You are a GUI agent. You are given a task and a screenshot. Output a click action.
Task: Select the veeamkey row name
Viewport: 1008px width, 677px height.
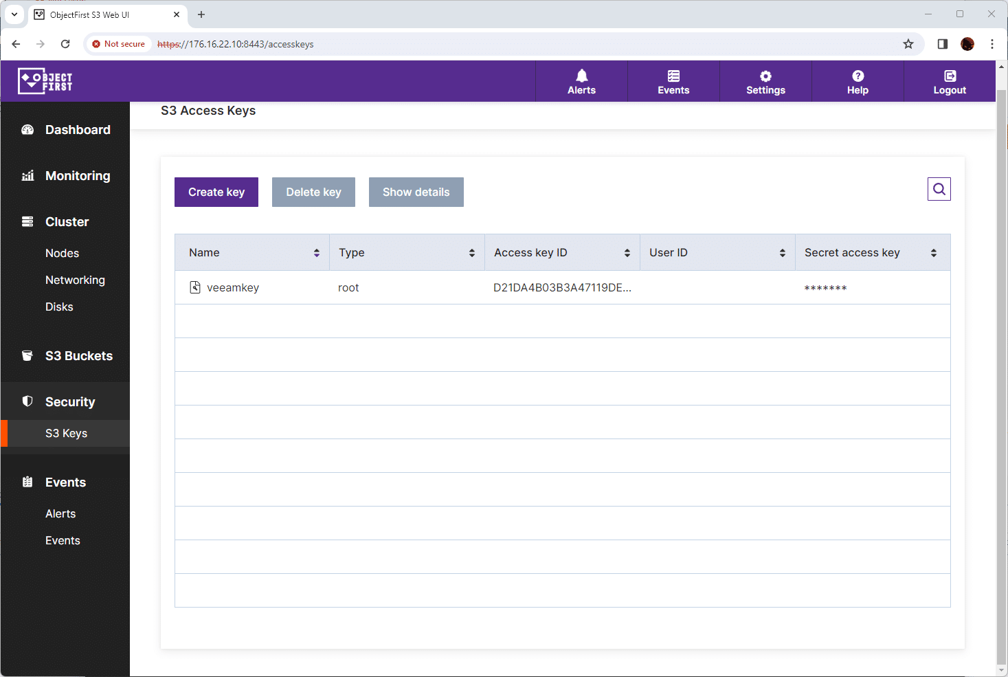tap(233, 287)
